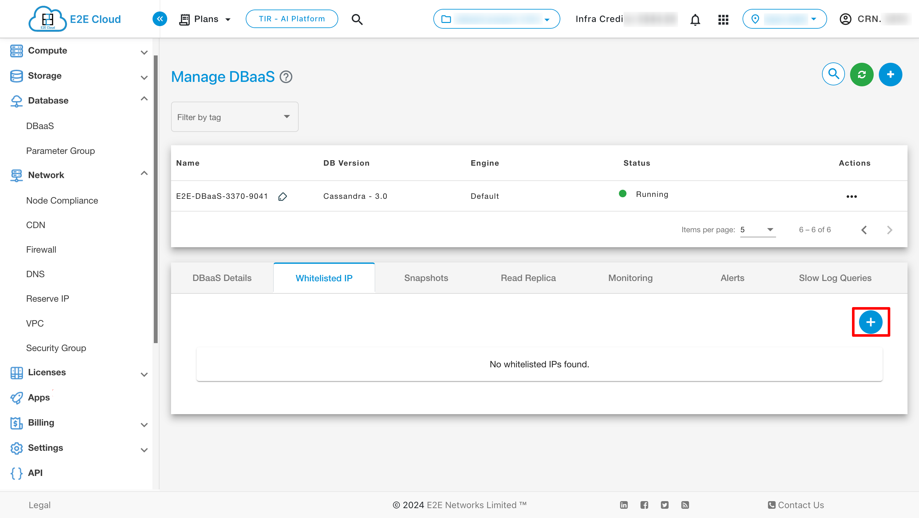
Task: Open the region selector dropdown arrow
Action: 813,19
